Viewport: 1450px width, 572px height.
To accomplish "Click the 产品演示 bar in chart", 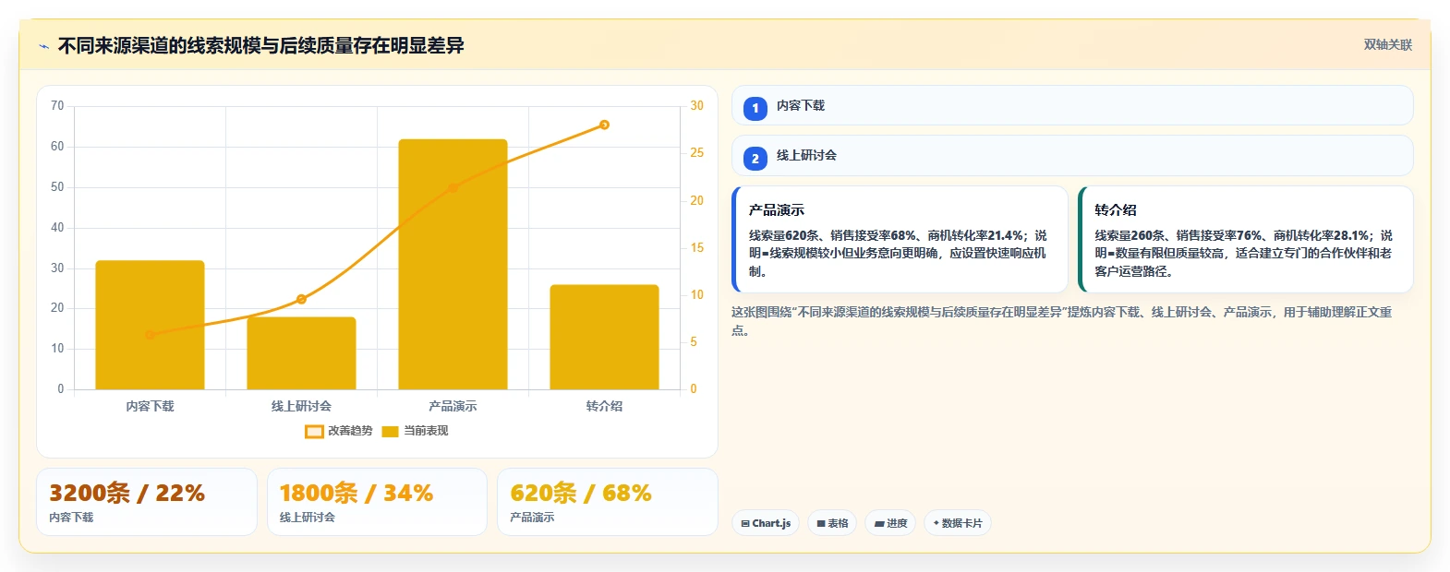I will coord(453,264).
